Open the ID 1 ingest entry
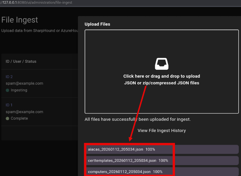241x176 pixels. point(9,105)
